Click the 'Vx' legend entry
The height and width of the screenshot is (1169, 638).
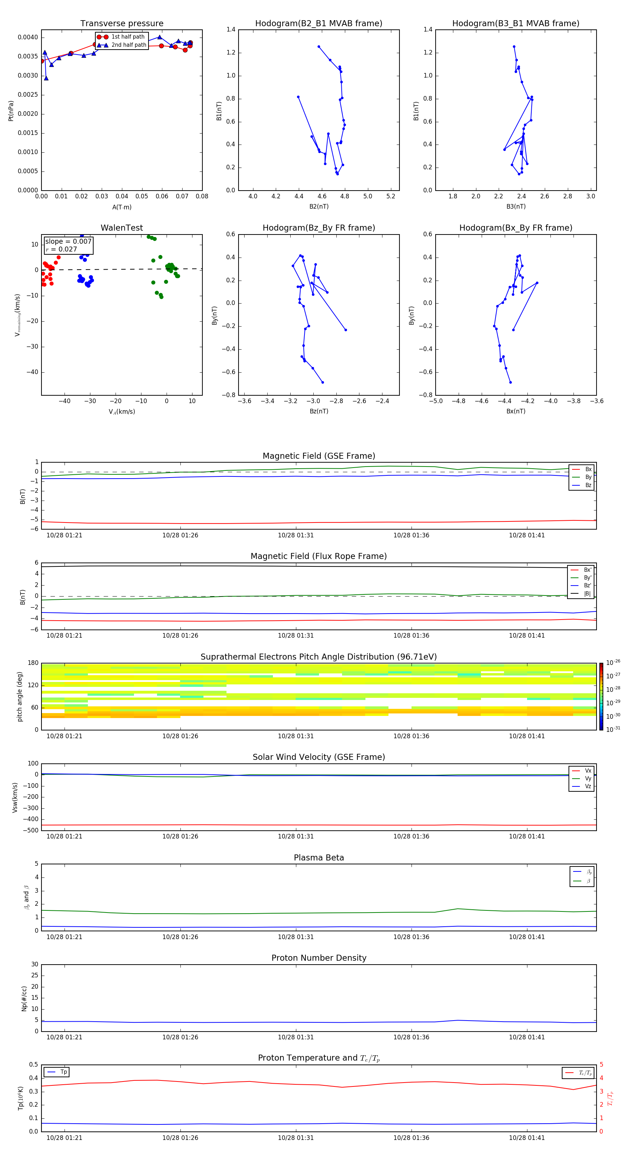(582, 770)
